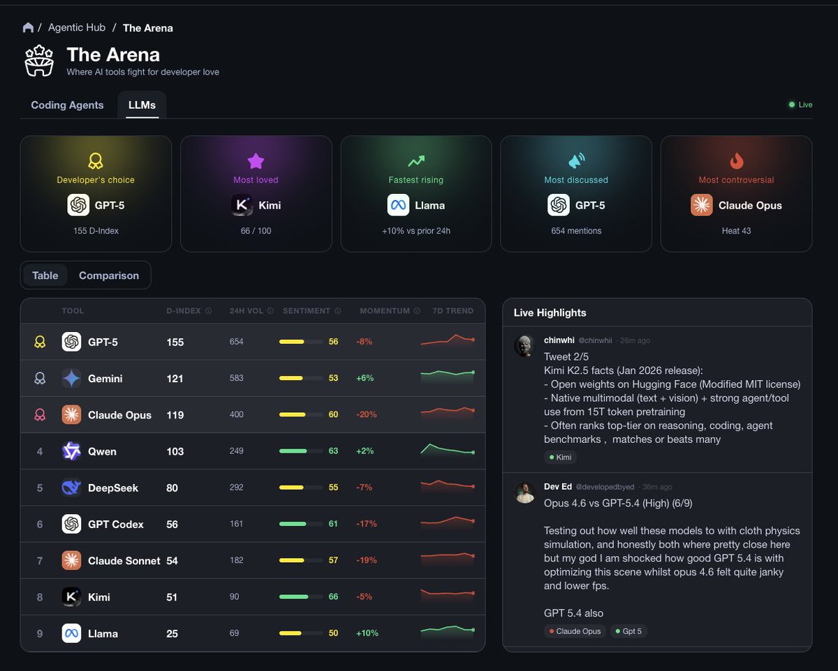The image size is (838, 671).
Task: Open the Agentic Hub breadcrumb link
Action: pyautogui.click(x=77, y=28)
